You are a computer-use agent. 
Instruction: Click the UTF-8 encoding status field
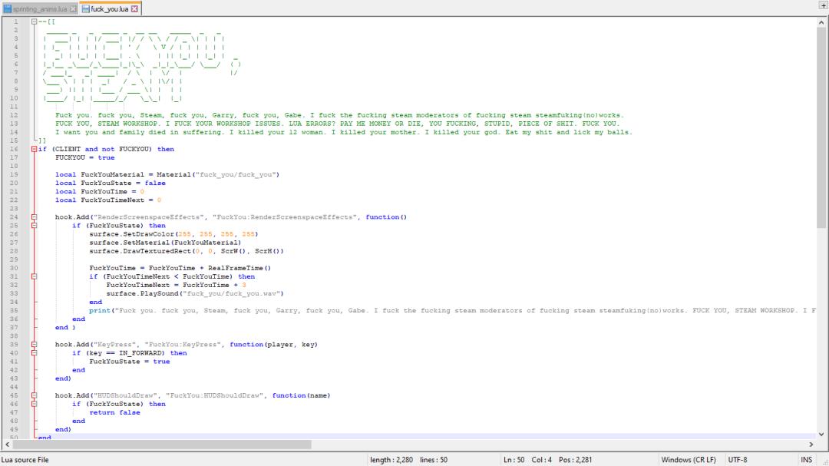coord(738,460)
